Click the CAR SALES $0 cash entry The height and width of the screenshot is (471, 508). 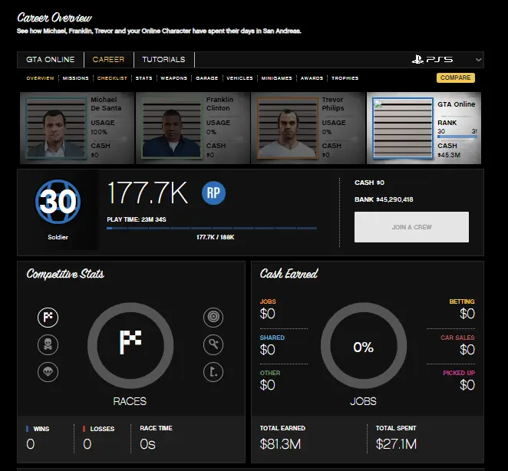(457, 345)
